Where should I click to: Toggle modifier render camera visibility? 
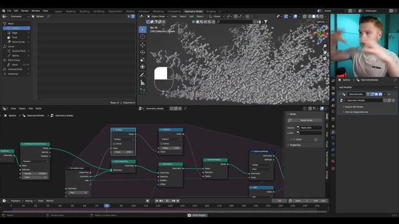tap(380, 94)
